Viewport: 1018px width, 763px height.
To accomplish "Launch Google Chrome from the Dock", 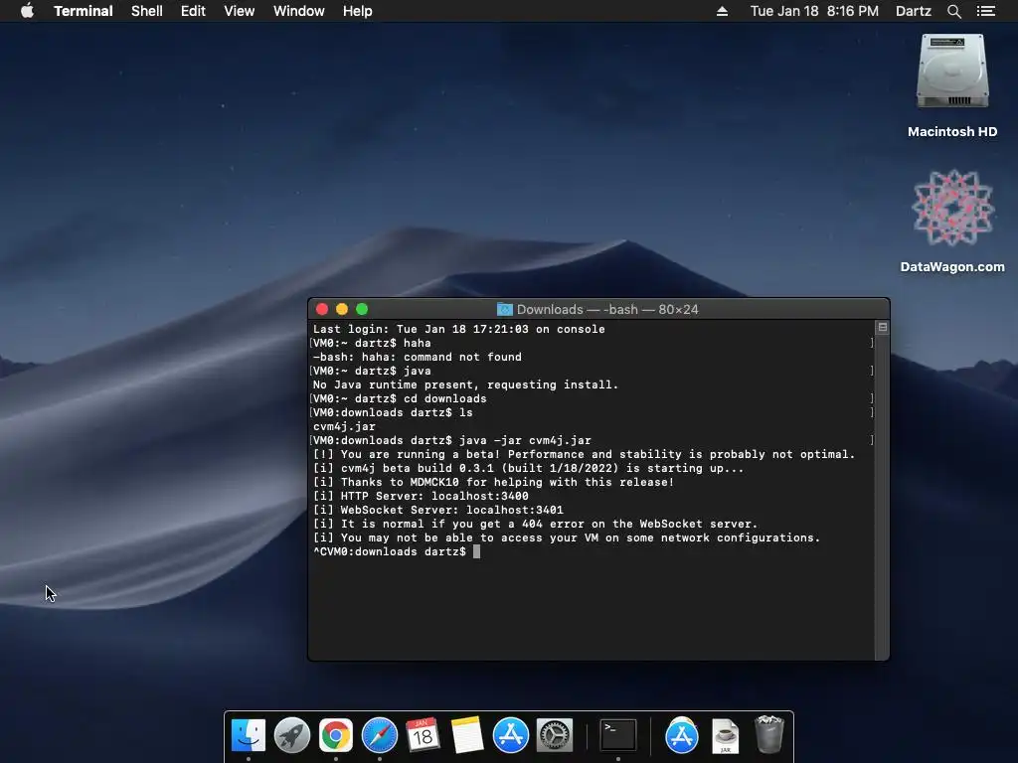I will 336,735.
